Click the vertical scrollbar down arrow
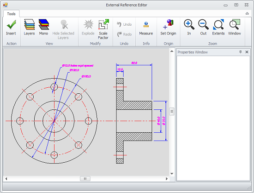Viewport: 254px width, 193px height. pos(172,174)
